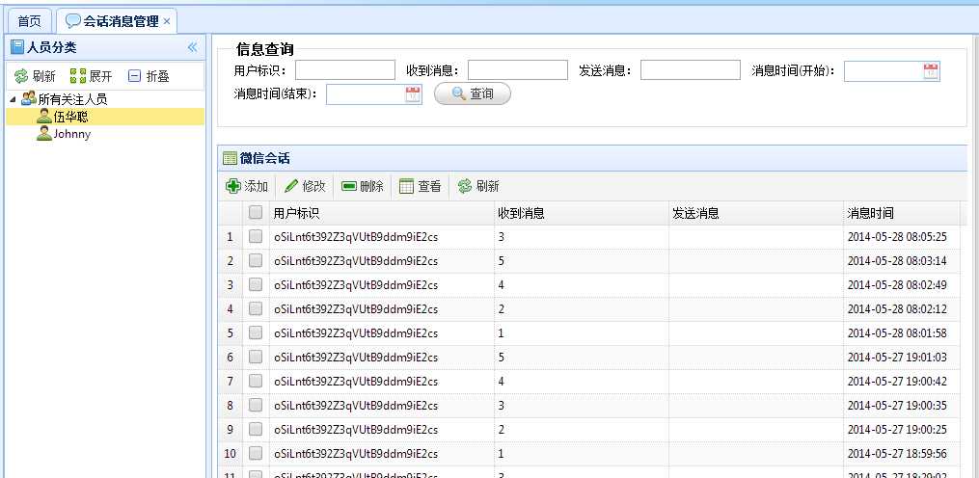This screenshot has height=478, width=979.
Task: Click the timestamp 2014-05-28 08:05:25
Action: (x=897, y=237)
